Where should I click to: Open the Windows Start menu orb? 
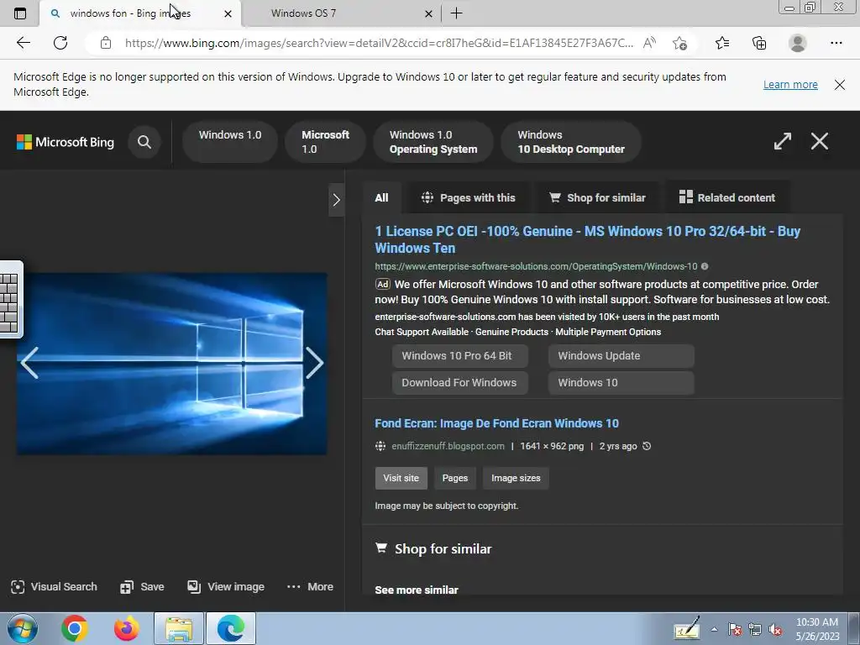click(22, 628)
